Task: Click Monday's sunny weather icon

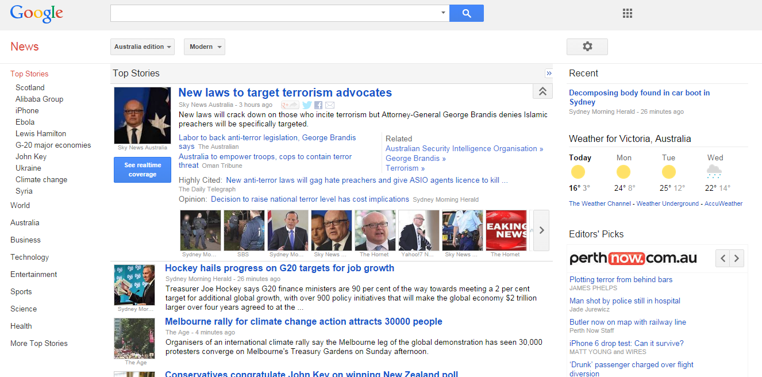Action: point(623,171)
